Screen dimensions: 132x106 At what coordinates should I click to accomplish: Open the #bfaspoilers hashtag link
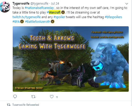pyautogui.click(x=113, y=17)
